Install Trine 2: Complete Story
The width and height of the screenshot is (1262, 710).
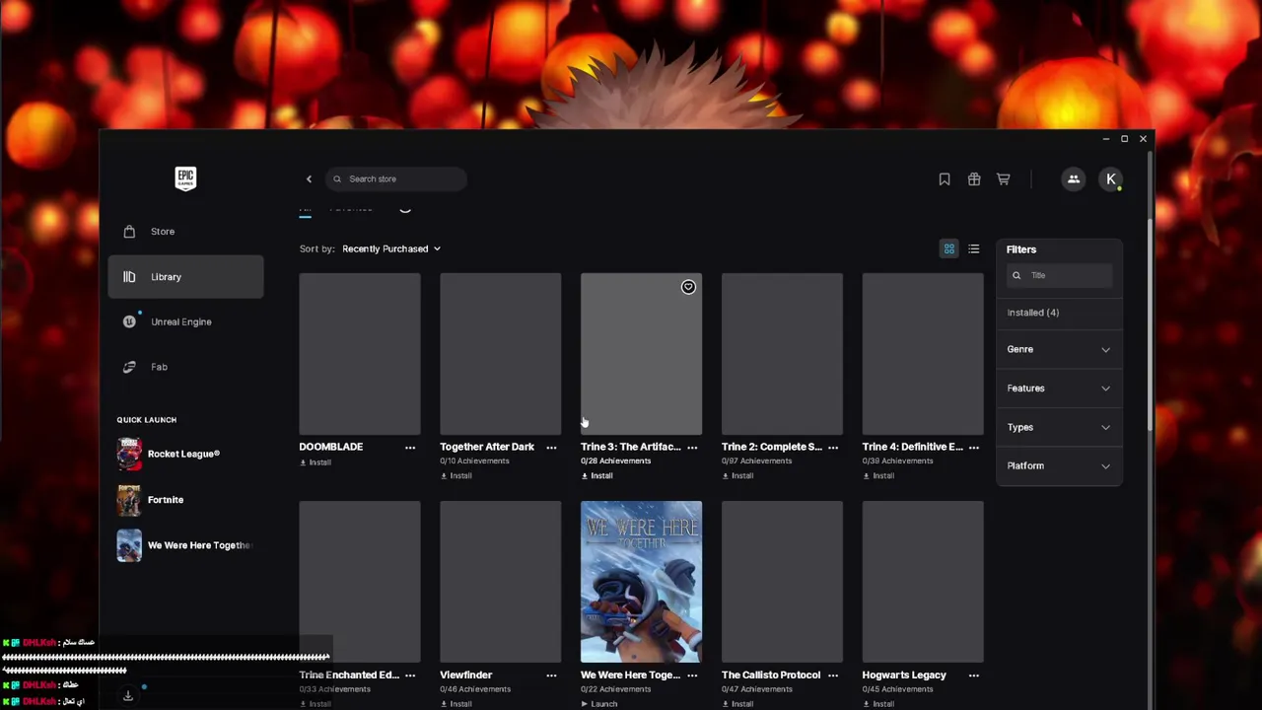coord(738,475)
